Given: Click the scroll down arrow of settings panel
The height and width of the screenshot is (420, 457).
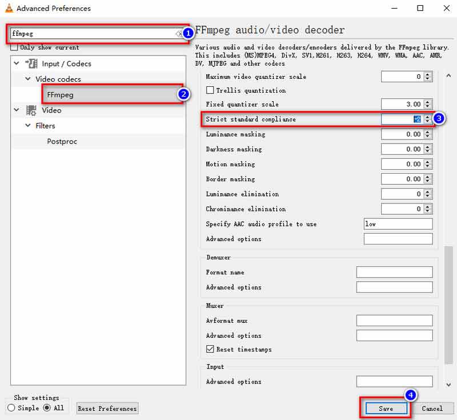Looking at the screenshot, I should coord(449,385).
